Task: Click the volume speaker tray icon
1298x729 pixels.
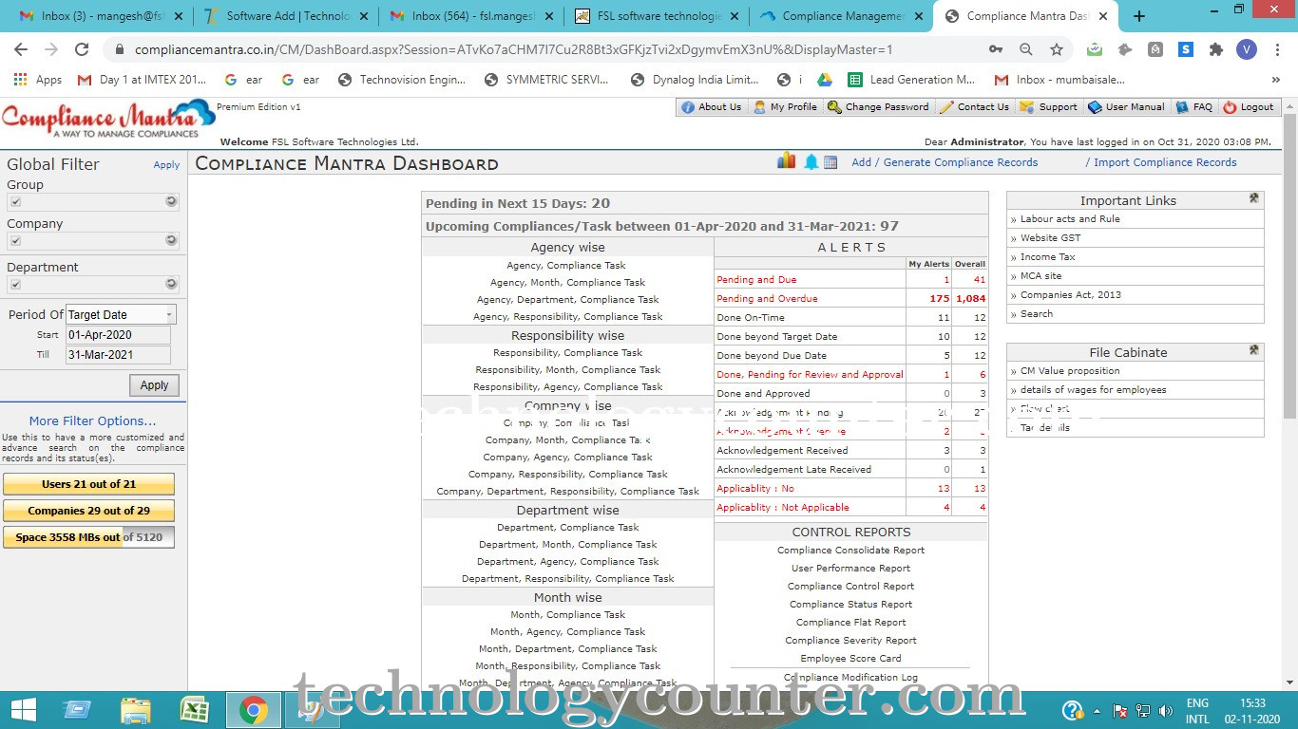Action: tap(1167, 711)
